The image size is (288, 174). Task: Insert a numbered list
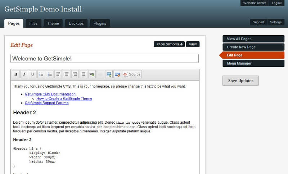pyautogui.click(x=41, y=74)
